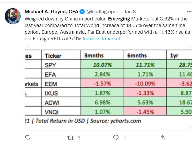
Task: Open the returns table image
Action: click(108, 88)
